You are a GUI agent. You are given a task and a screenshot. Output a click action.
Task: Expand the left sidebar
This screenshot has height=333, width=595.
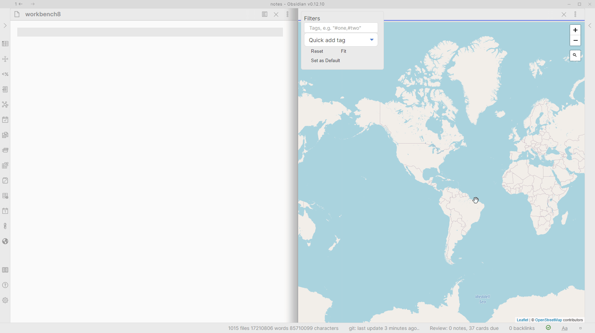pos(5,26)
